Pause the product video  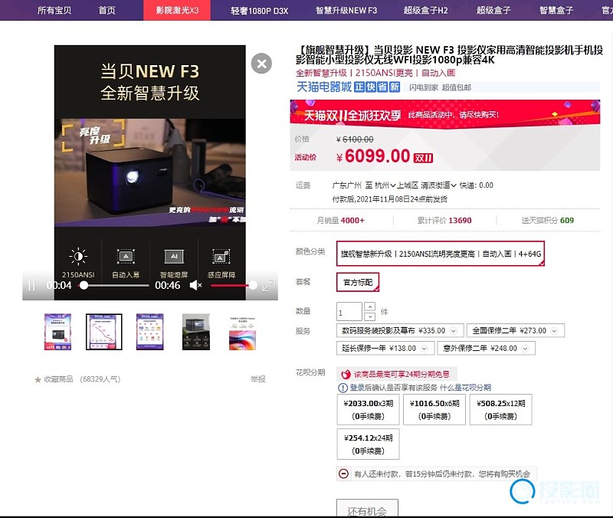32,285
